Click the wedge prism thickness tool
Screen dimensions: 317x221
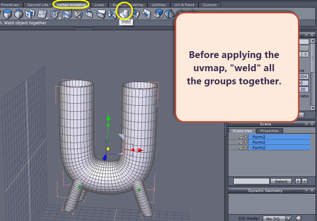[x=170, y=14]
